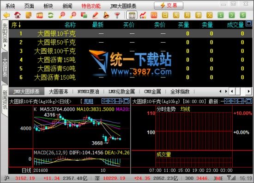Open the JME大圆银泰 menu
The height and width of the screenshot is (183, 254).
pos(123,6)
